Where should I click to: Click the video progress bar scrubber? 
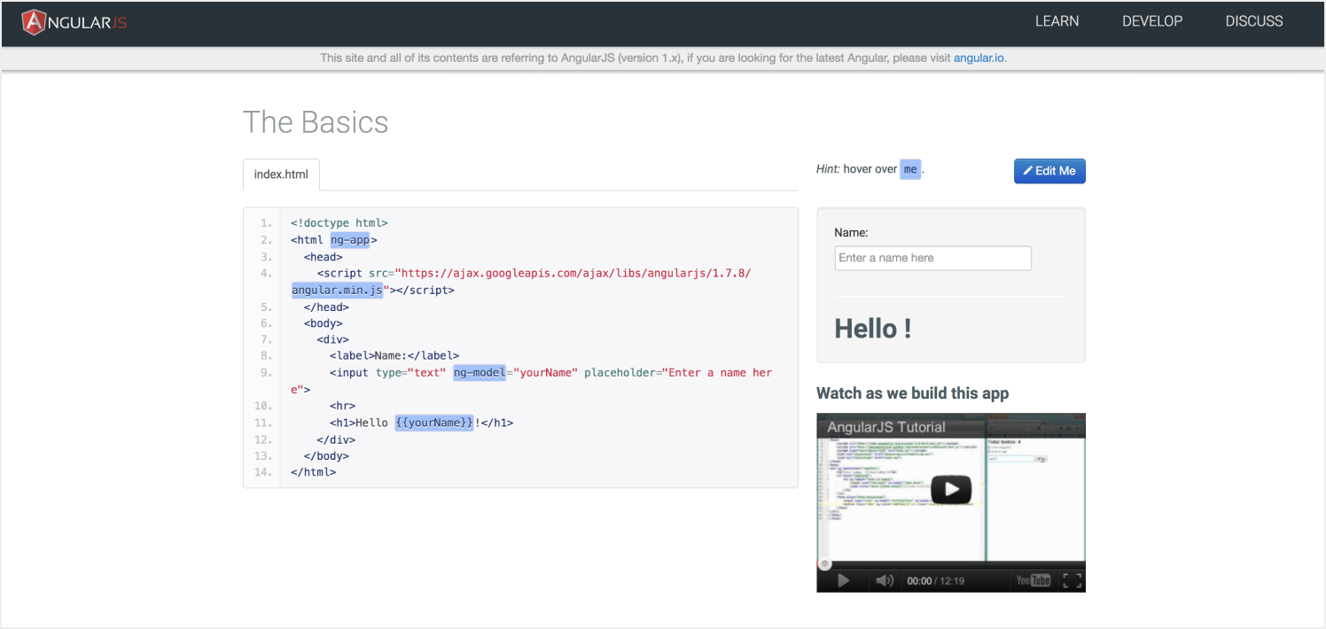point(824,564)
